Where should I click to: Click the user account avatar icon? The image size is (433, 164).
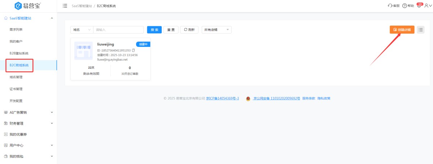pos(427,6)
